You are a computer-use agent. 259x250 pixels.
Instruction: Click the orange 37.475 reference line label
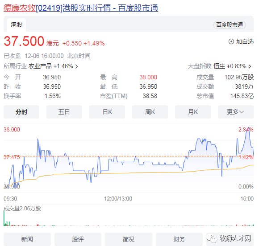(12, 157)
